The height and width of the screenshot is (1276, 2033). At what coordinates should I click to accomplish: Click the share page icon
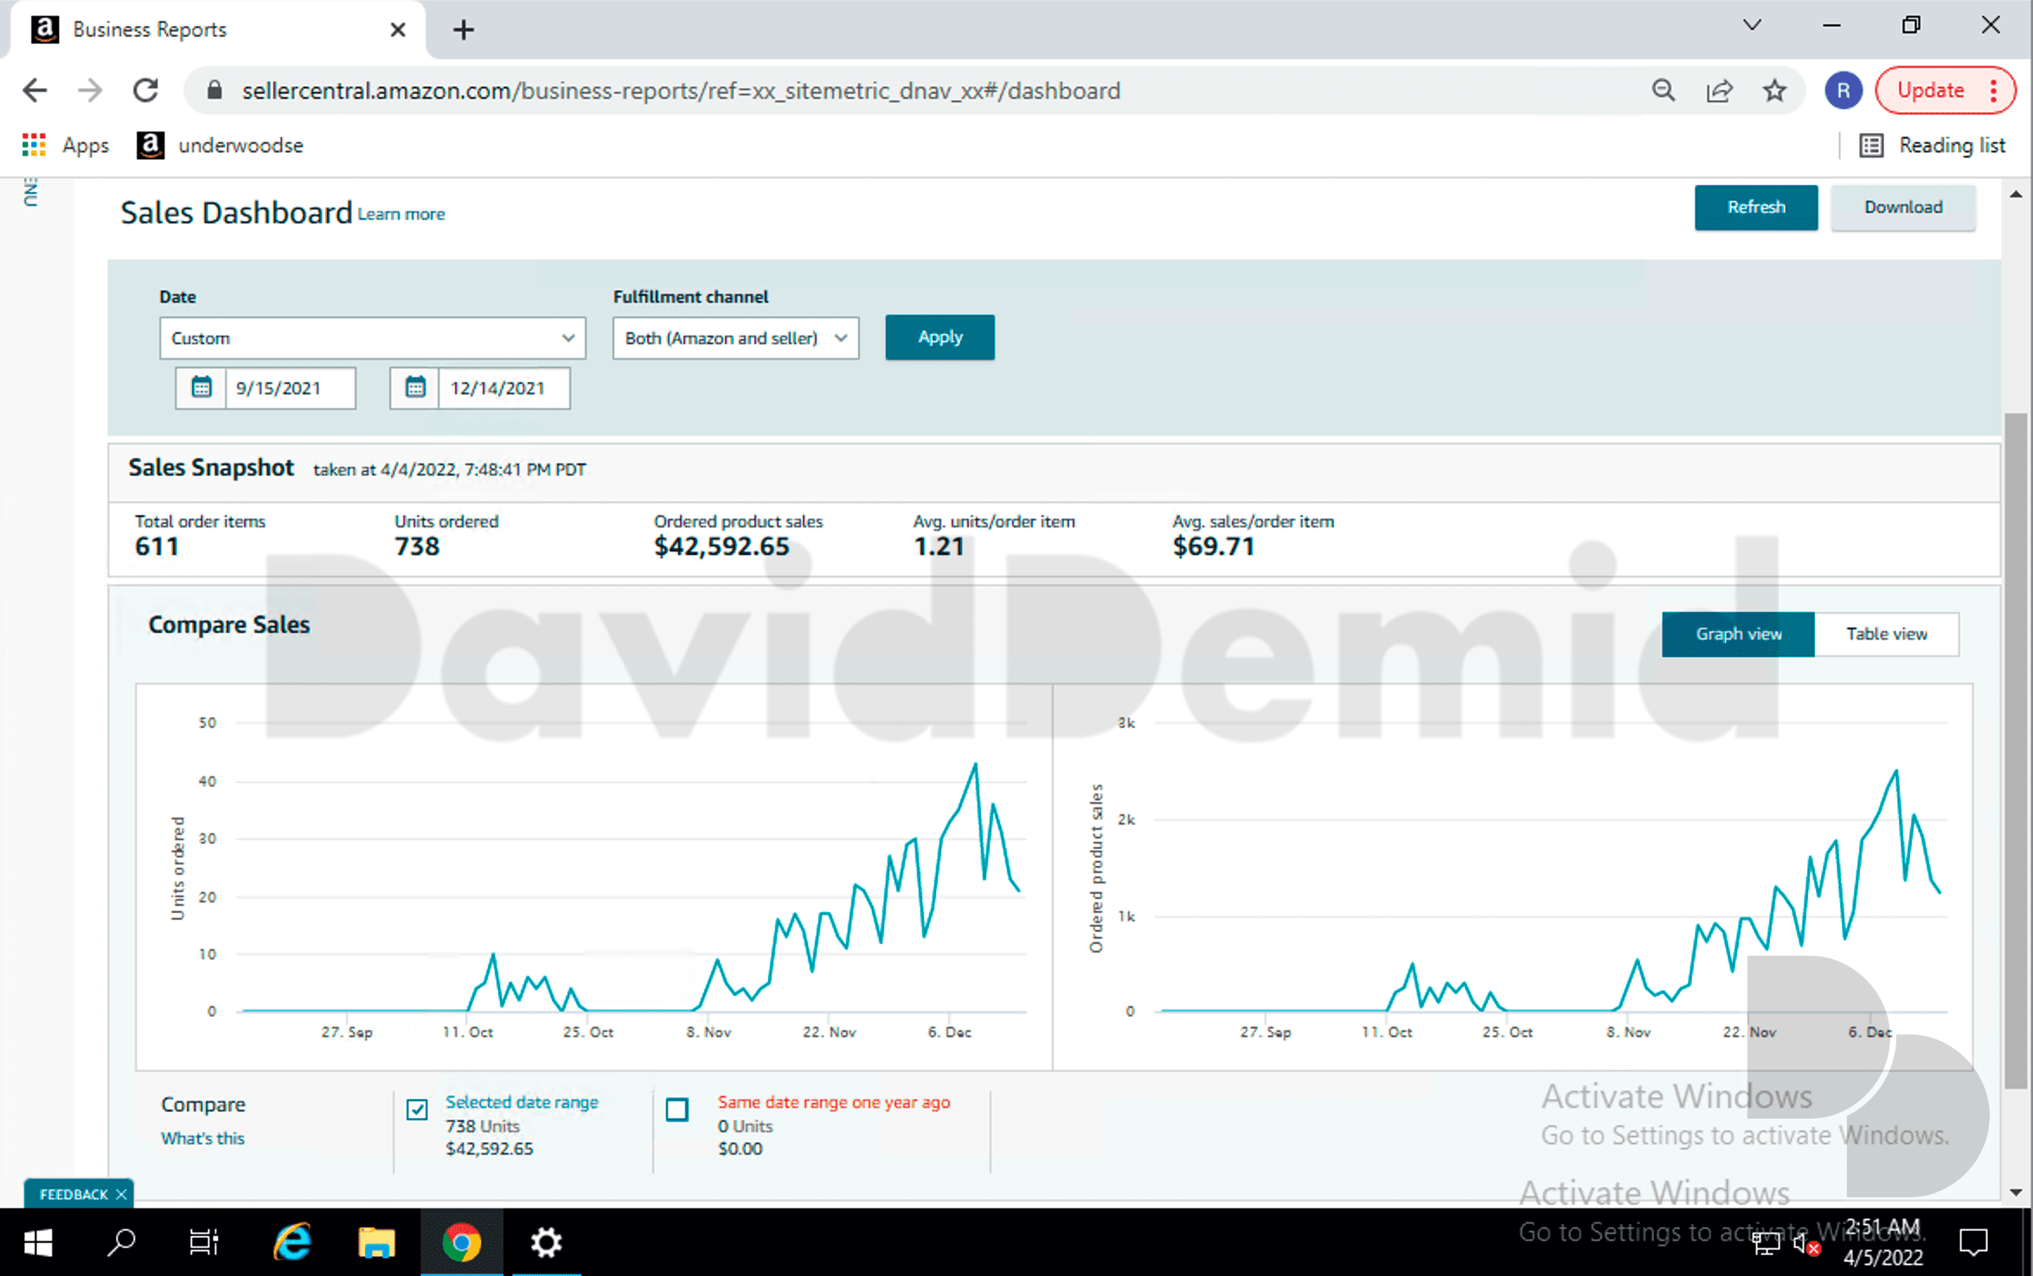pos(1719,91)
